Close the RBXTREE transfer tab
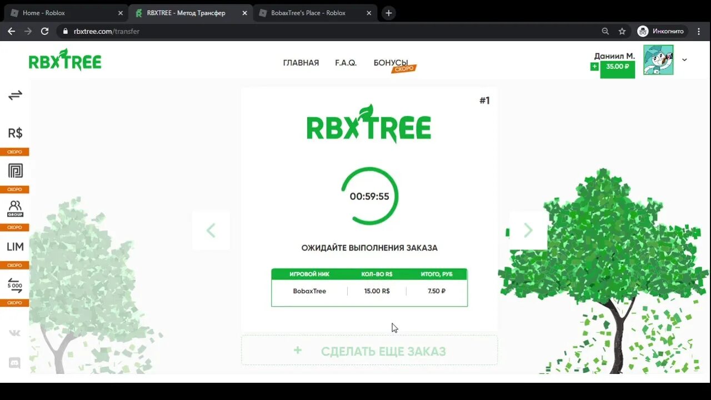The height and width of the screenshot is (400, 711). [244, 13]
